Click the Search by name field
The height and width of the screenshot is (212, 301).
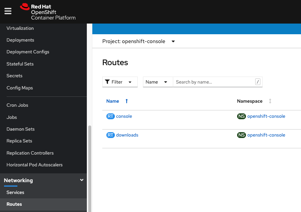(214, 82)
